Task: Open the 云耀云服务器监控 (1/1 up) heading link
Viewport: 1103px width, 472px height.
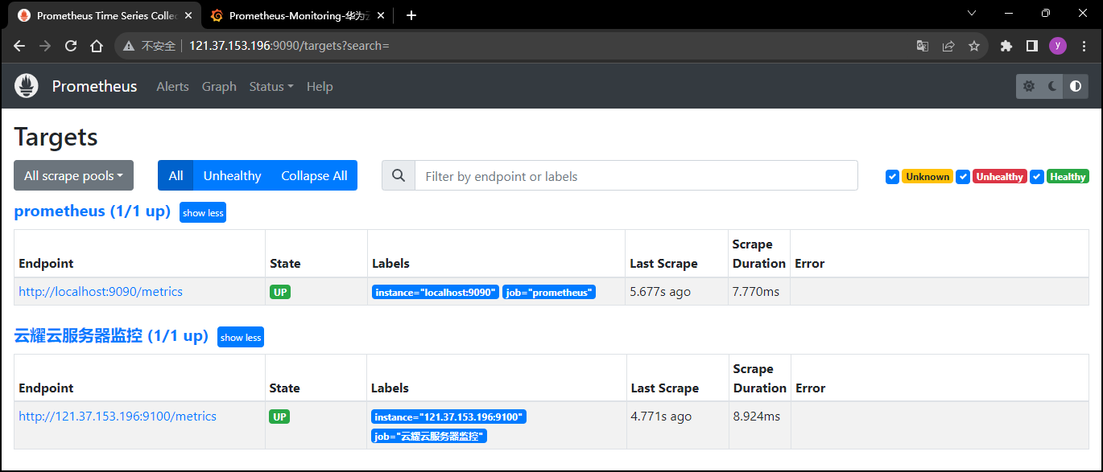Action: (111, 335)
